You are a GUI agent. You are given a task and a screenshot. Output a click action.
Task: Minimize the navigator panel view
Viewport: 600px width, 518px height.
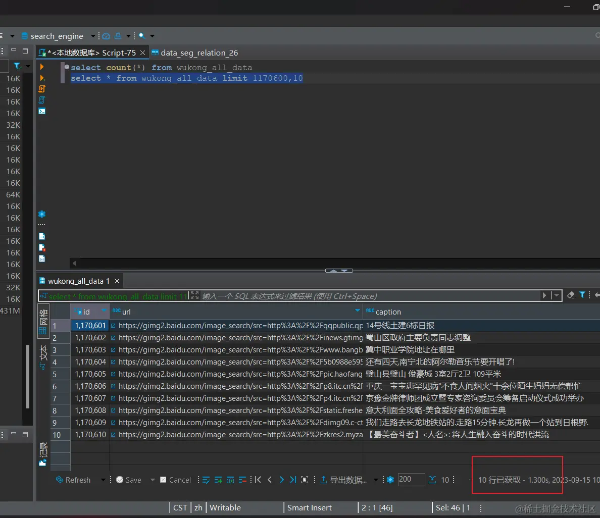pyautogui.click(x=14, y=50)
